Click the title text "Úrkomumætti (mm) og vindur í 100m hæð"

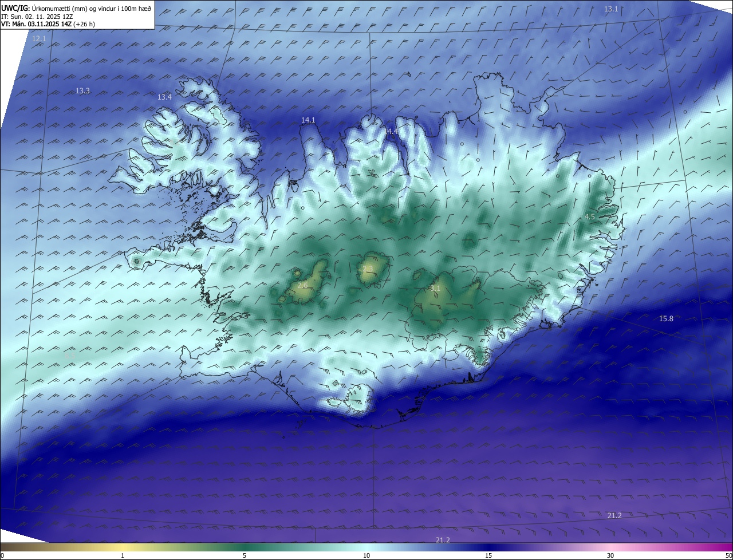[x=91, y=8]
